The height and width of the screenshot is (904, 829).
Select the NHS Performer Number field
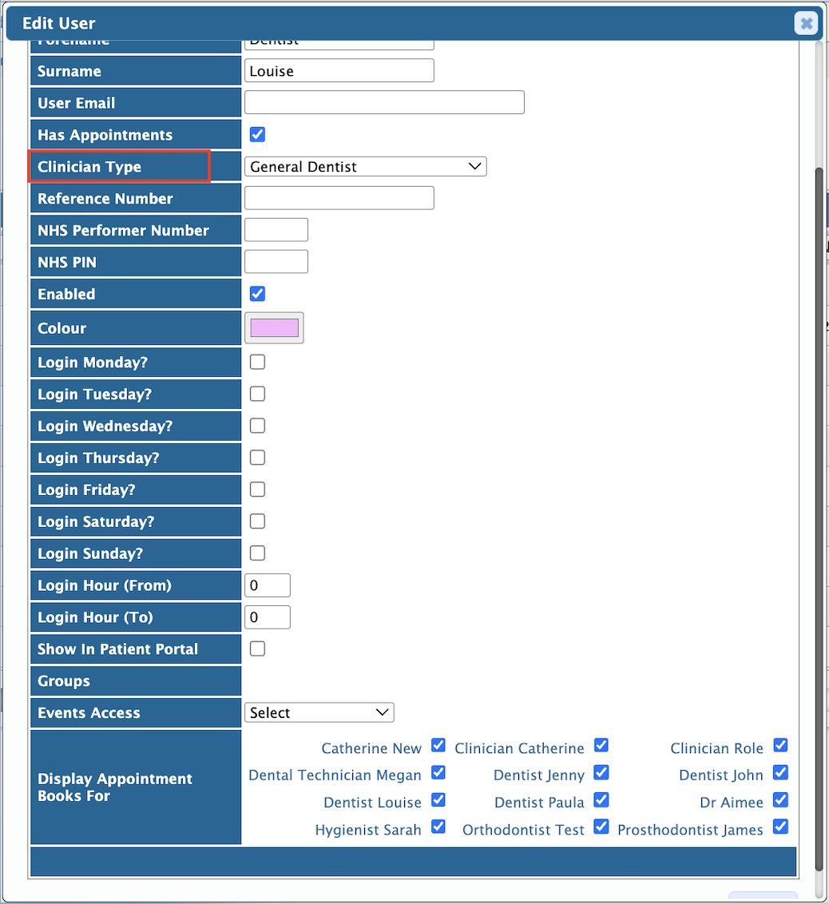[x=276, y=229]
